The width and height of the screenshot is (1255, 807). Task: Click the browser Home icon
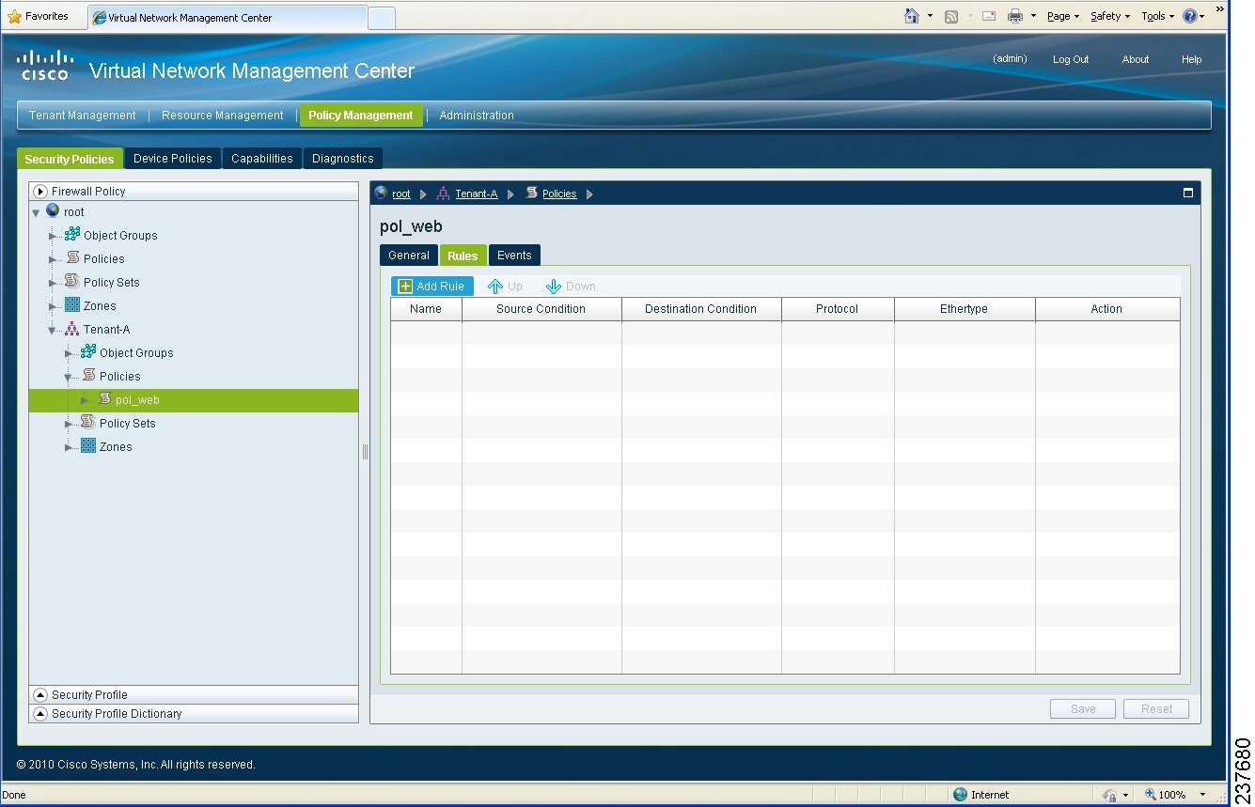[912, 15]
